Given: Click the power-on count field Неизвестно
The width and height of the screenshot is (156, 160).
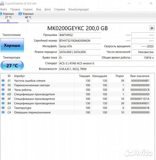Looking at the screenshot, I should pos(143,52).
